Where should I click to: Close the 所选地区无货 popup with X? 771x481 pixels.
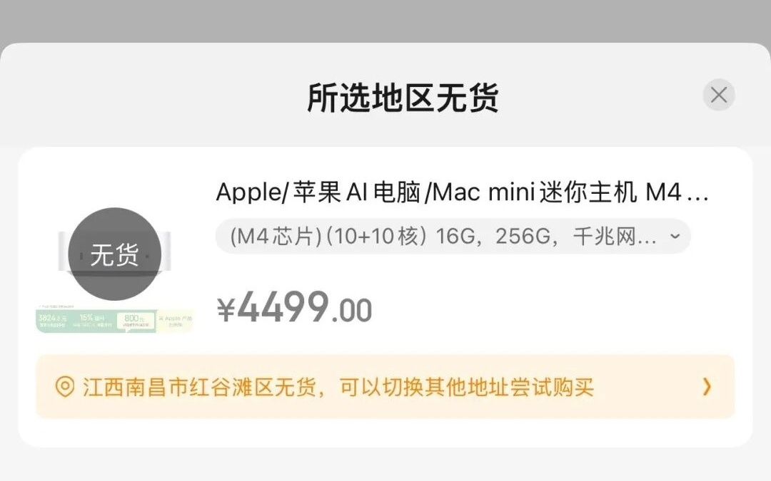(718, 95)
